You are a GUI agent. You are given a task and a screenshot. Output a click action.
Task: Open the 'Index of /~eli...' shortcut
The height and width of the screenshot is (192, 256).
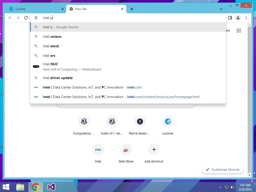tap(112, 125)
